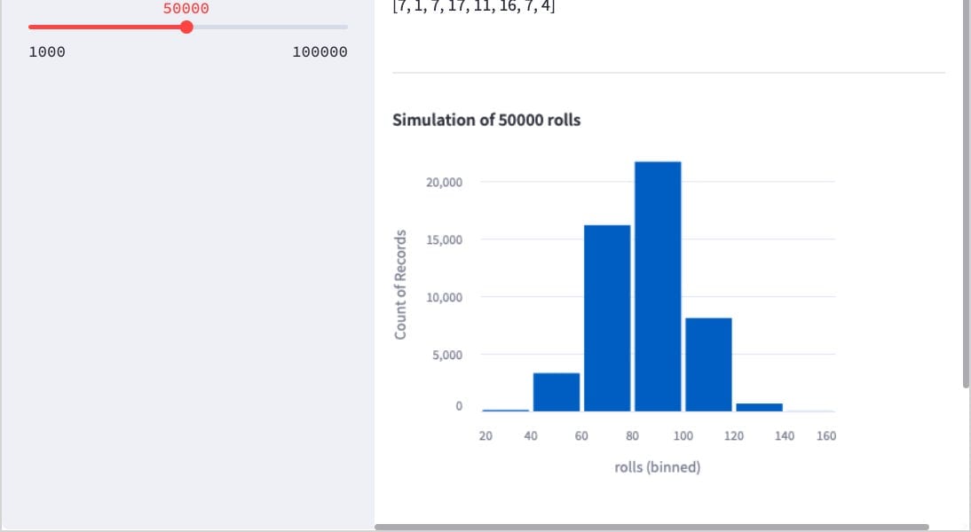The image size is (971, 532).
Task: Click inside the left sidebar panel area
Action: [178, 266]
